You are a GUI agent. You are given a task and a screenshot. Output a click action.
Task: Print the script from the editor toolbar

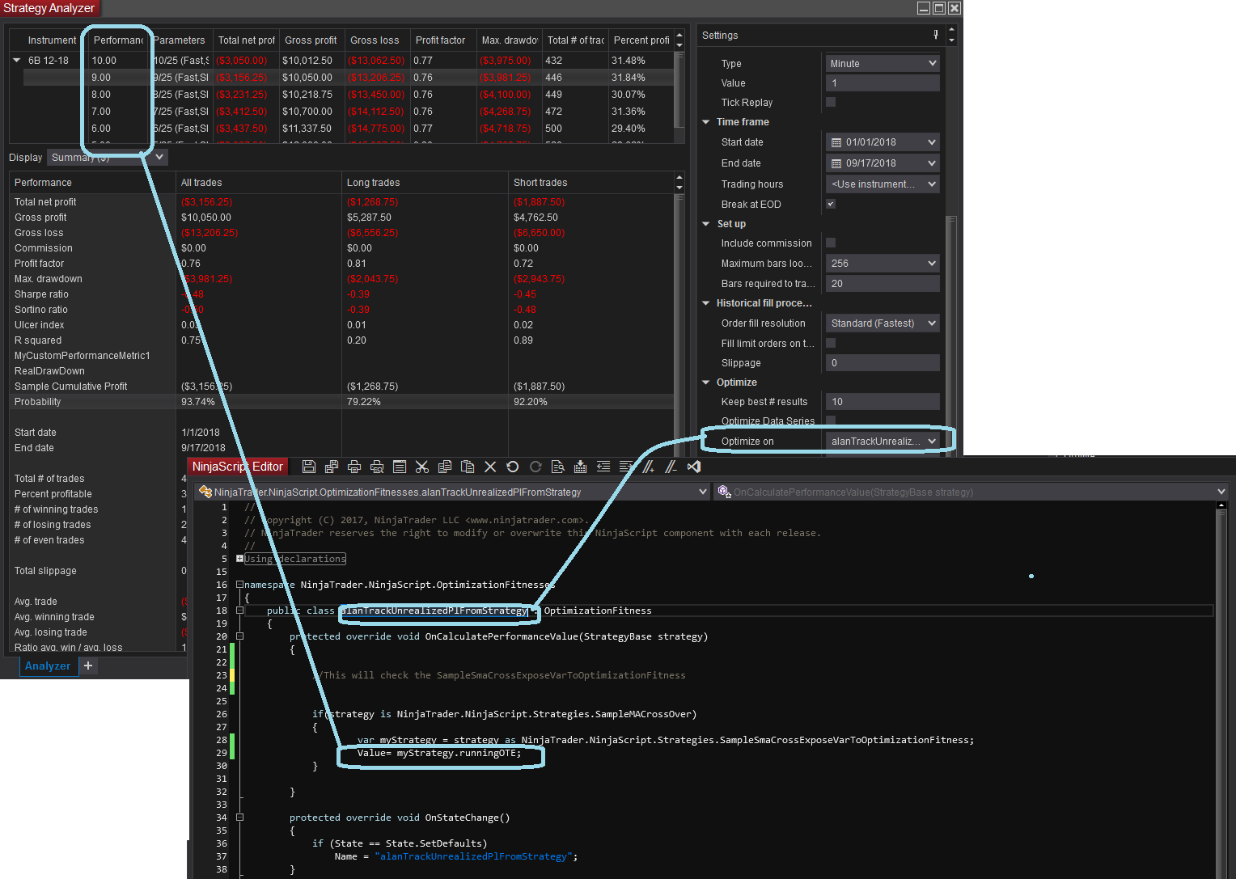tap(354, 467)
